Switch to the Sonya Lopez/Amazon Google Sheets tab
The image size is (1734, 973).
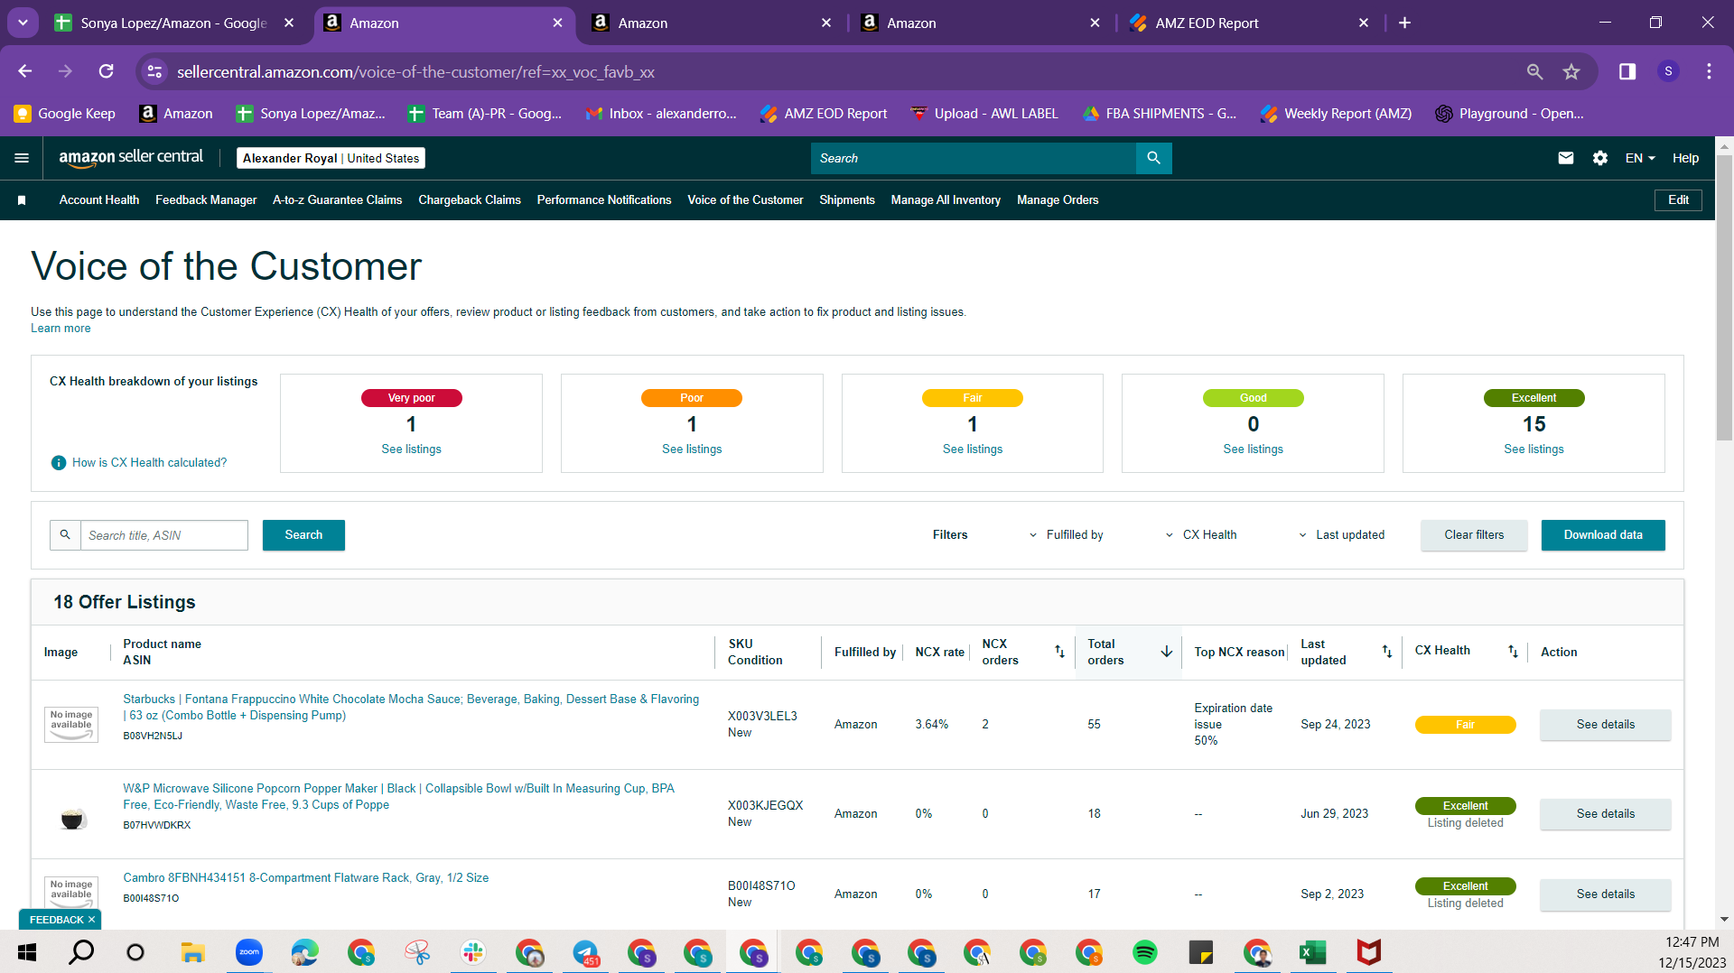click(x=173, y=23)
